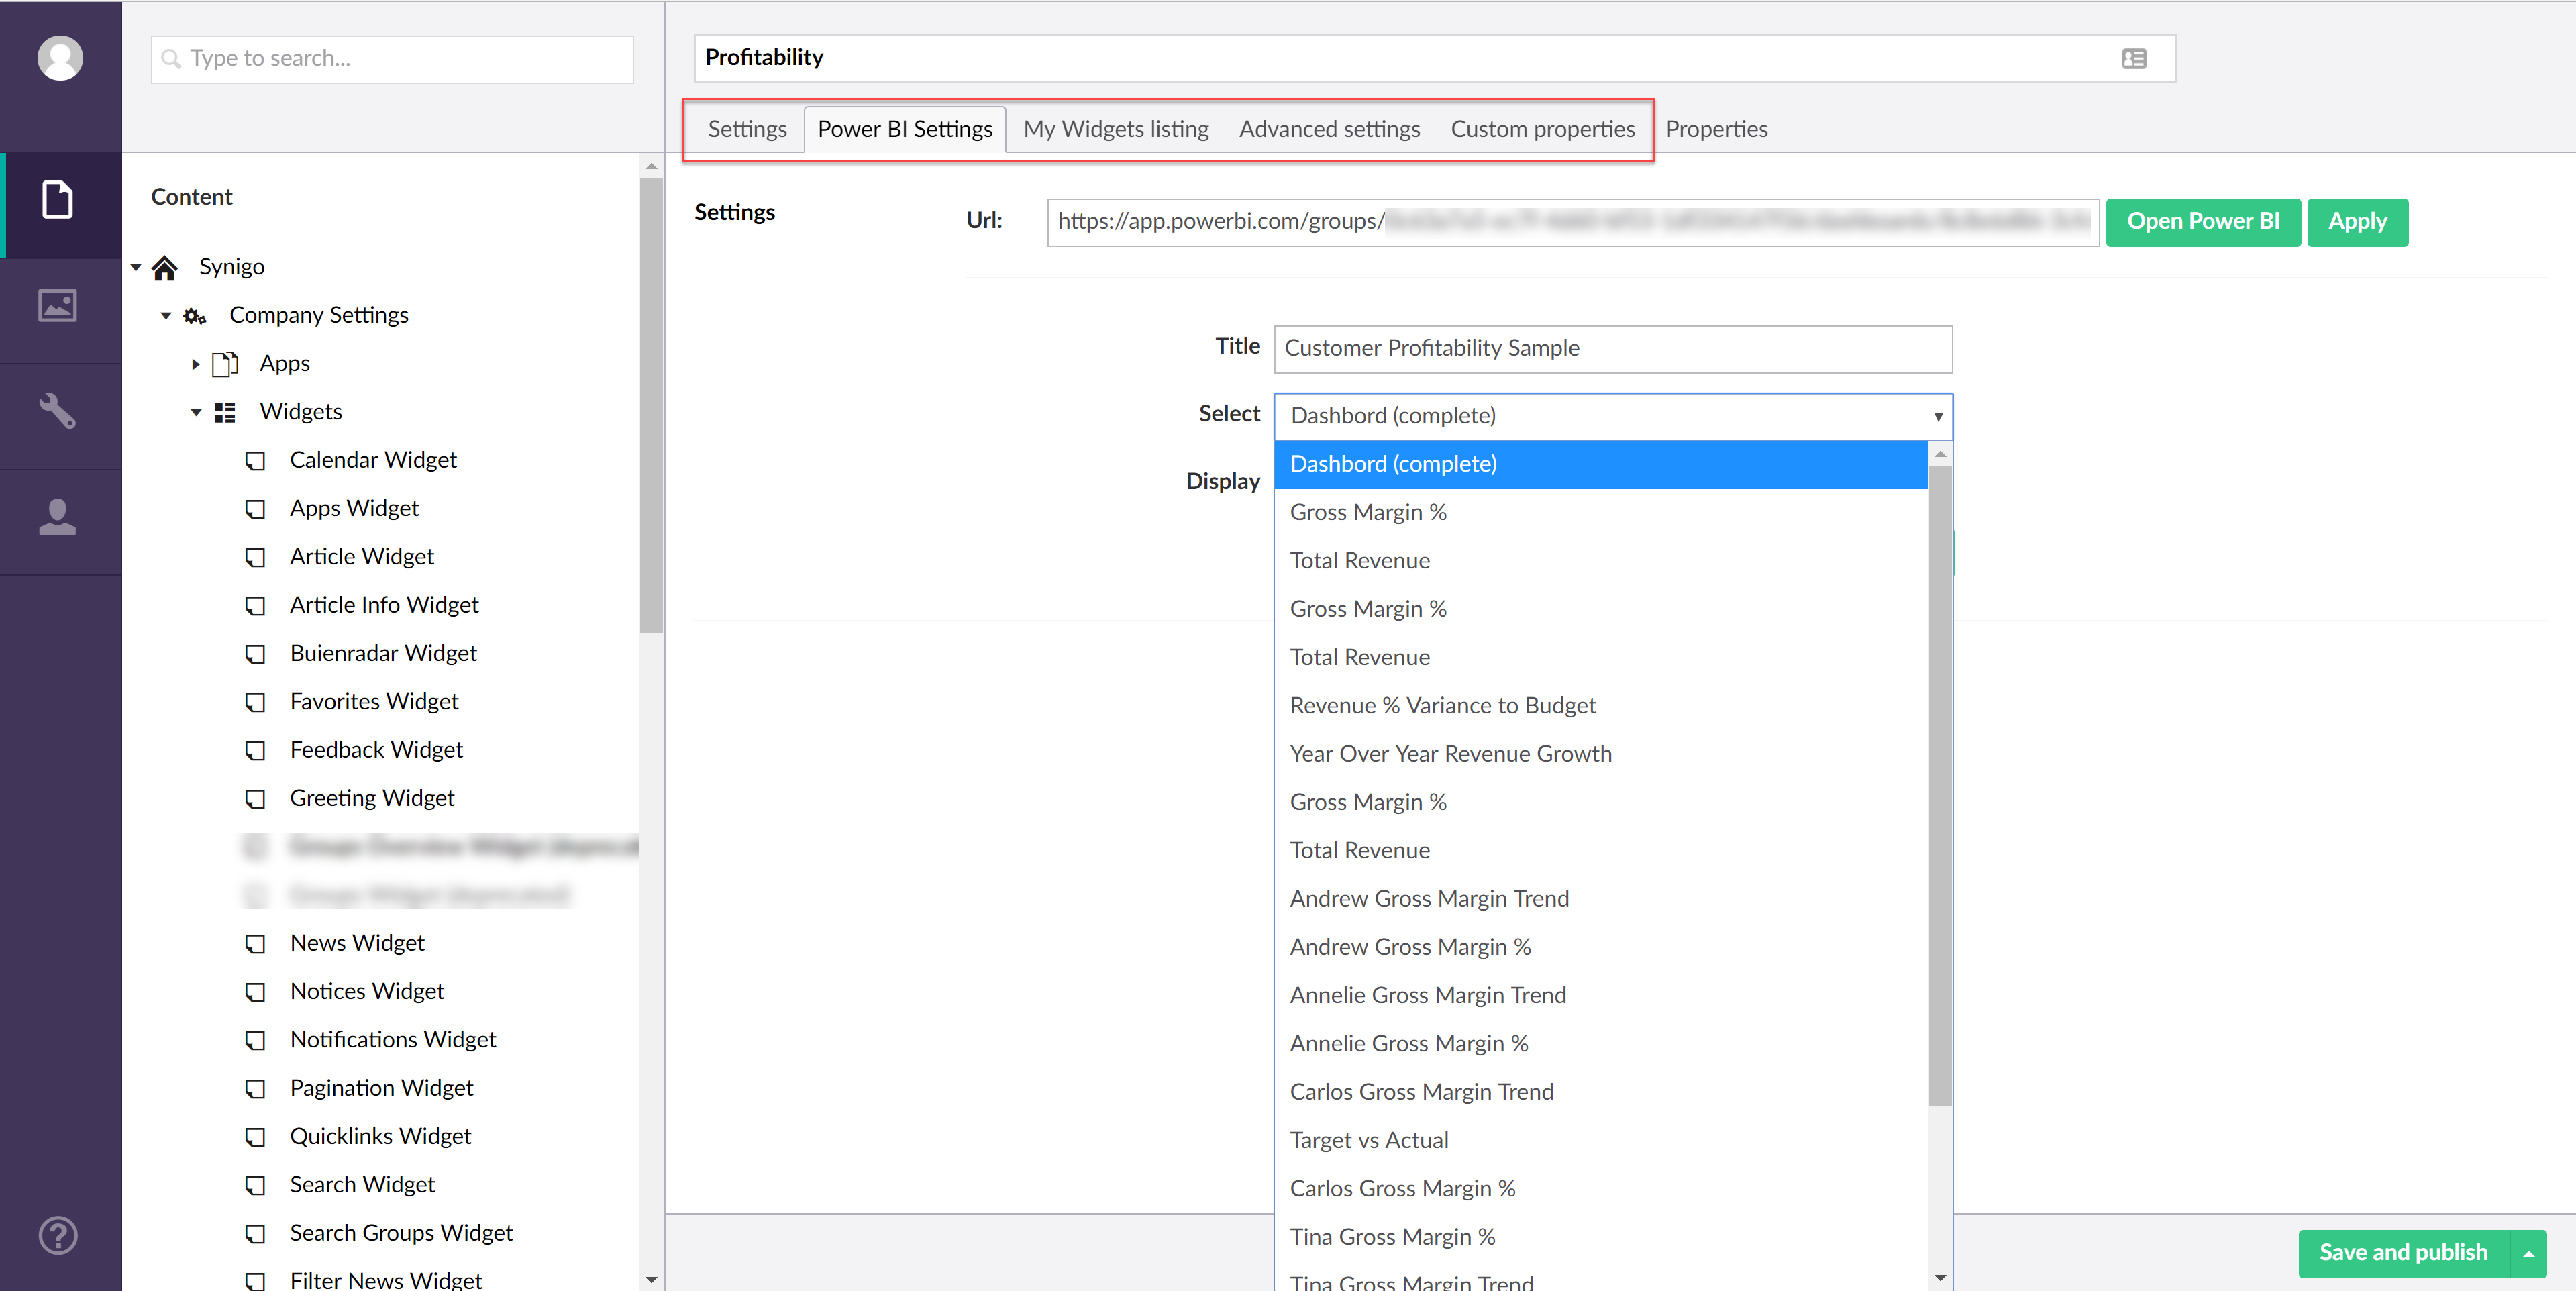This screenshot has height=1291, width=2576.
Task: Click the tree scrollbar down arrow
Action: [651, 1279]
